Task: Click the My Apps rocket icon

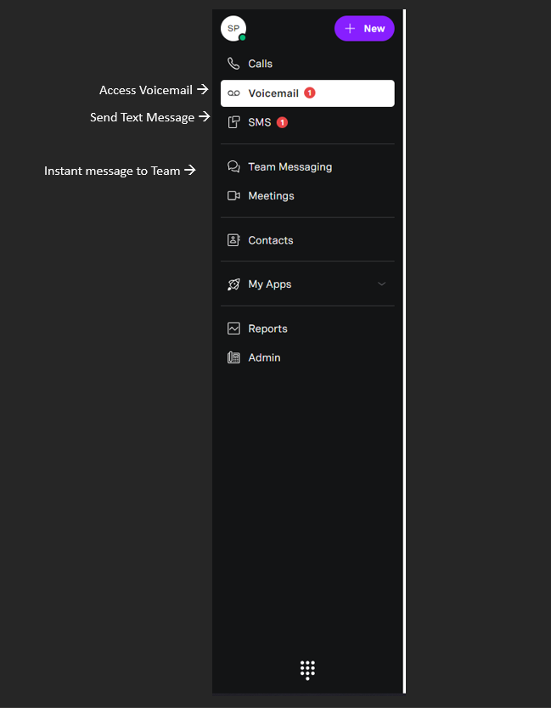Action: click(233, 284)
